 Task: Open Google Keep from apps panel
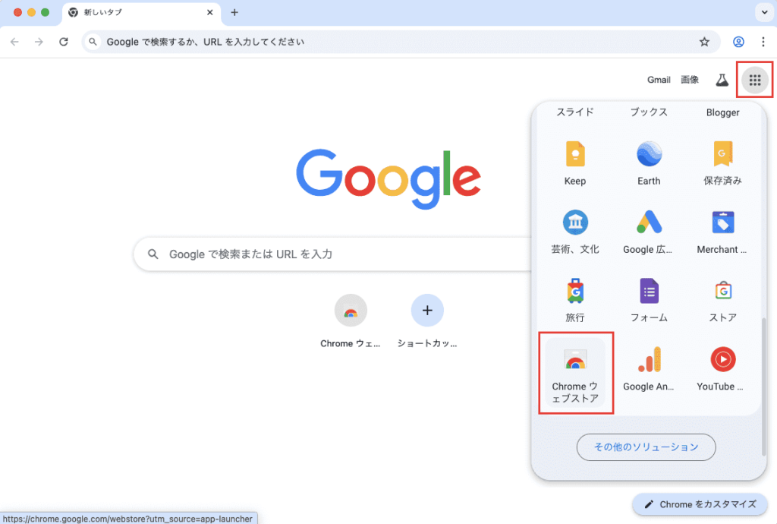(575, 163)
